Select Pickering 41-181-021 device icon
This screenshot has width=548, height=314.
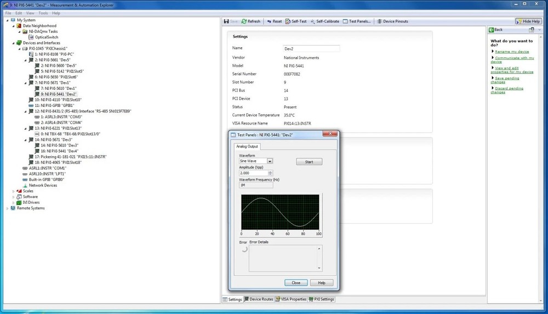click(x=31, y=157)
